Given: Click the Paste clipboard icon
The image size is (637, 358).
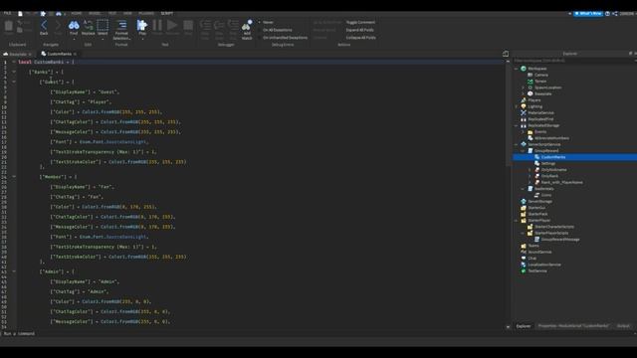Looking at the screenshot, I should pos(9,27).
